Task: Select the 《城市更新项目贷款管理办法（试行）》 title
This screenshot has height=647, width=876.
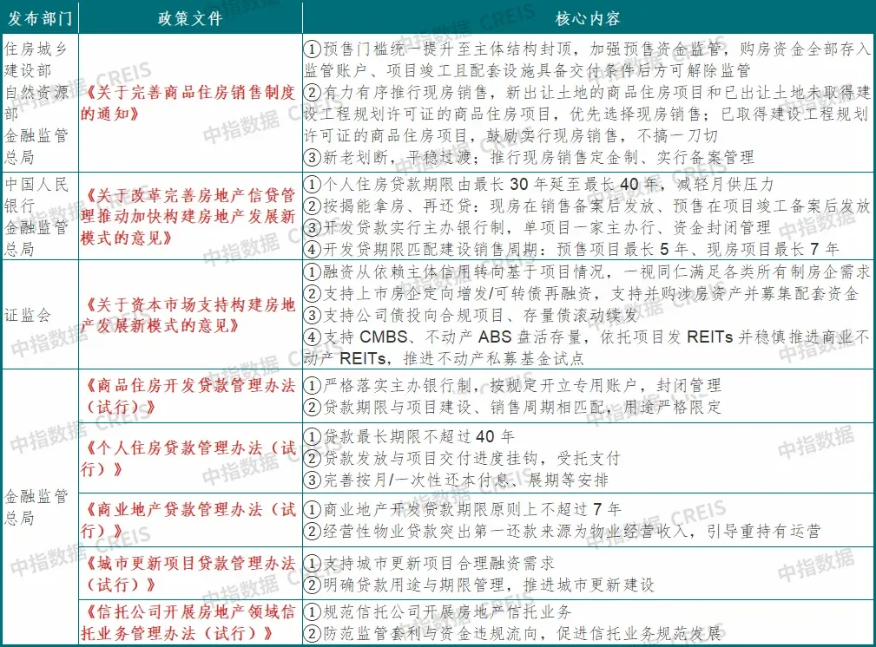Action: point(188,574)
